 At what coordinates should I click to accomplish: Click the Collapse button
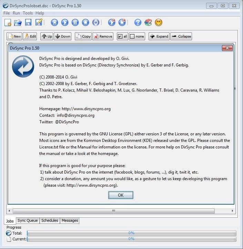[x=181, y=37]
